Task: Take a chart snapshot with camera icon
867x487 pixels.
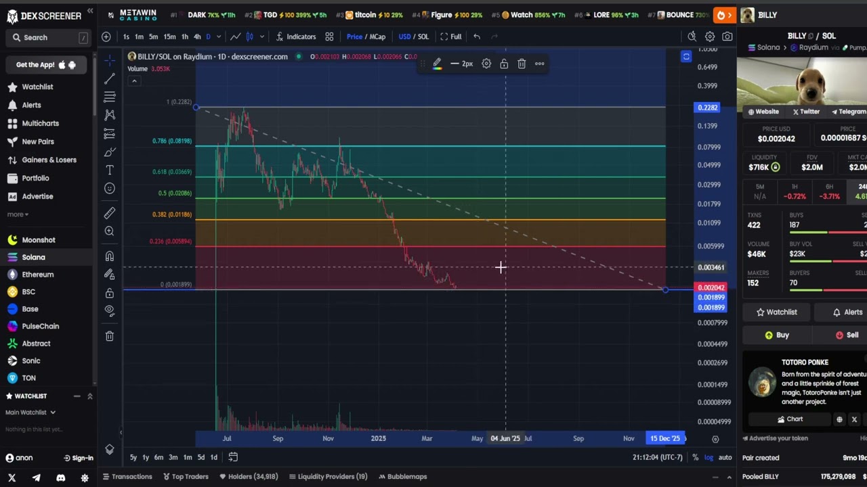Action: [727, 37]
